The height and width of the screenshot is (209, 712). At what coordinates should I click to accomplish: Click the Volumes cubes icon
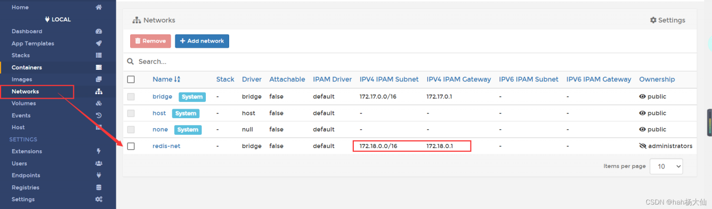[x=98, y=104]
